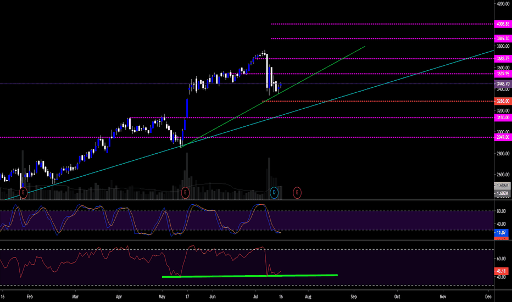This screenshot has height=302, width=512.
Task: Click the volume label 1.607M
Action: click(x=503, y=193)
